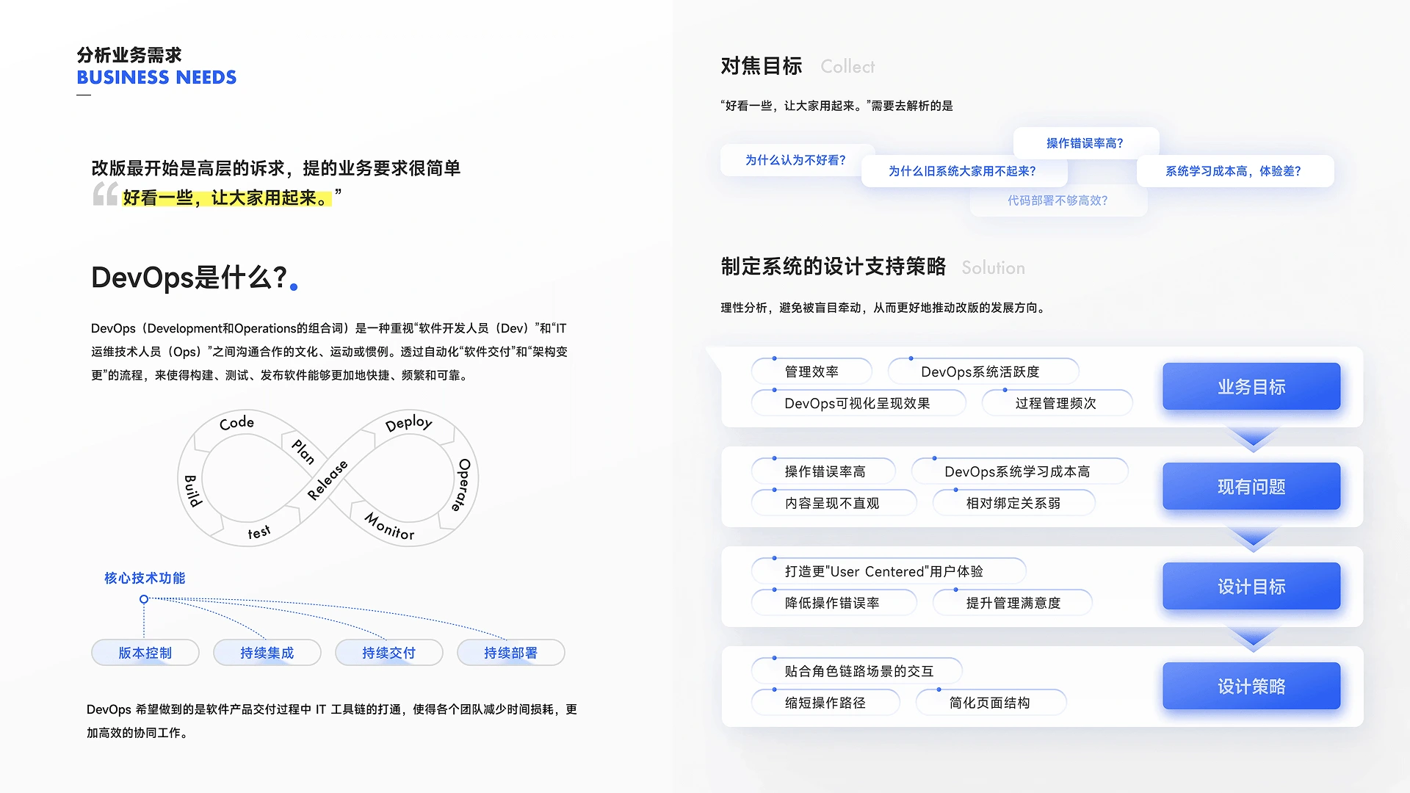This screenshot has height=793, width=1410.
Task: Click the 操作错误率高? bubble
Action: pyautogui.click(x=1085, y=143)
